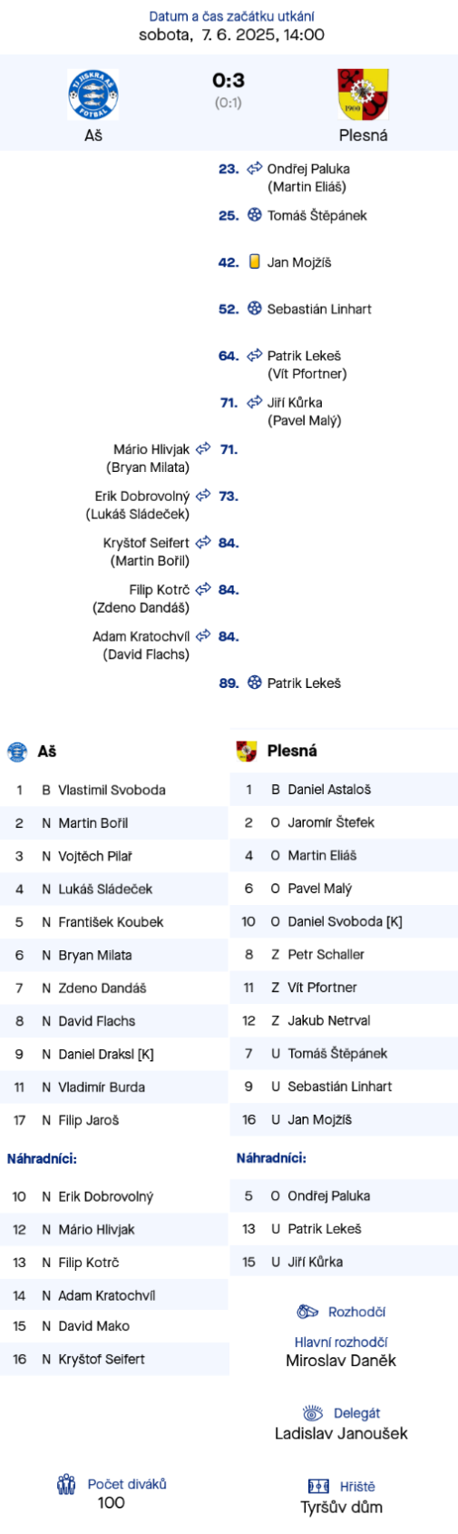
Task: Click the Aš team logo in header
Action: (93, 94)
